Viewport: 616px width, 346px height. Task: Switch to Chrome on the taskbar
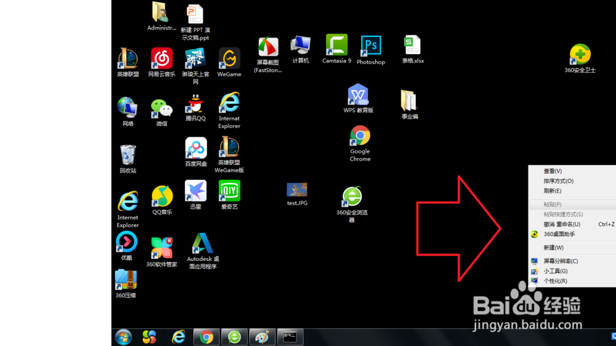point(206,337)
